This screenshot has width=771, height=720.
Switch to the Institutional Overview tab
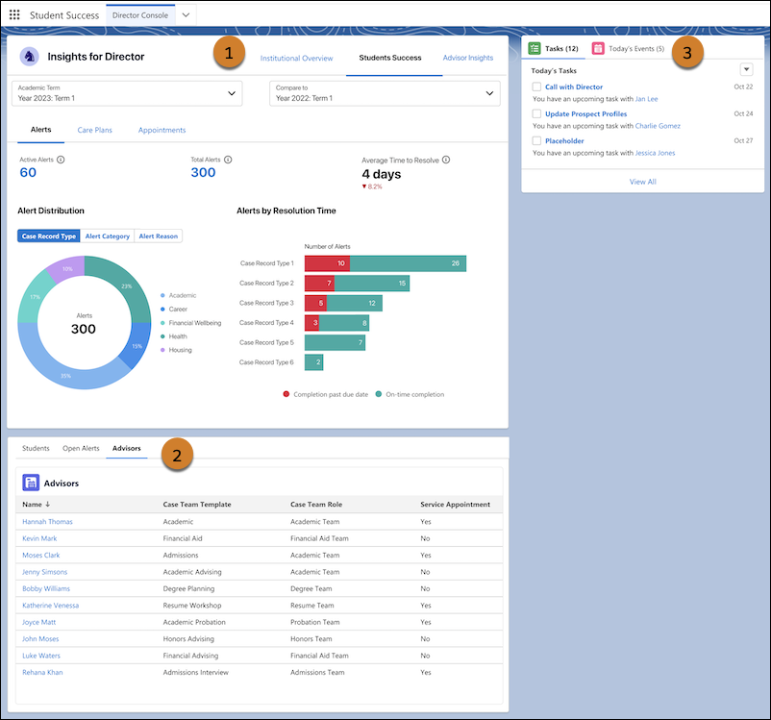296,58
